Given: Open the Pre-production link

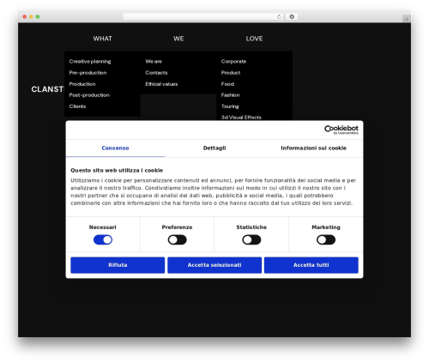Looking at the screenshot, I should point(88,73).
